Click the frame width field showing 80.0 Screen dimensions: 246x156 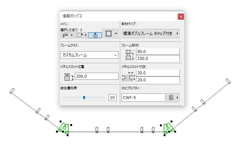point(158,51)
